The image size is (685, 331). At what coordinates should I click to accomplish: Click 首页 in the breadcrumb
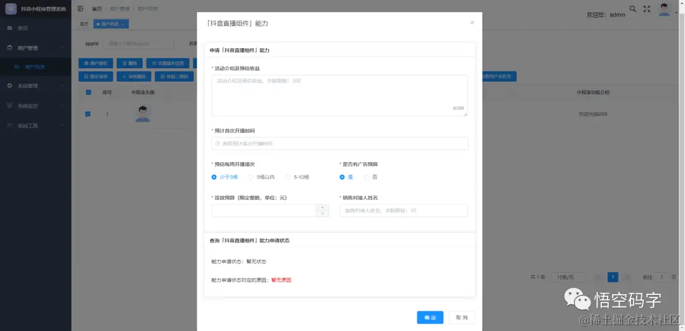coord(96,9)
